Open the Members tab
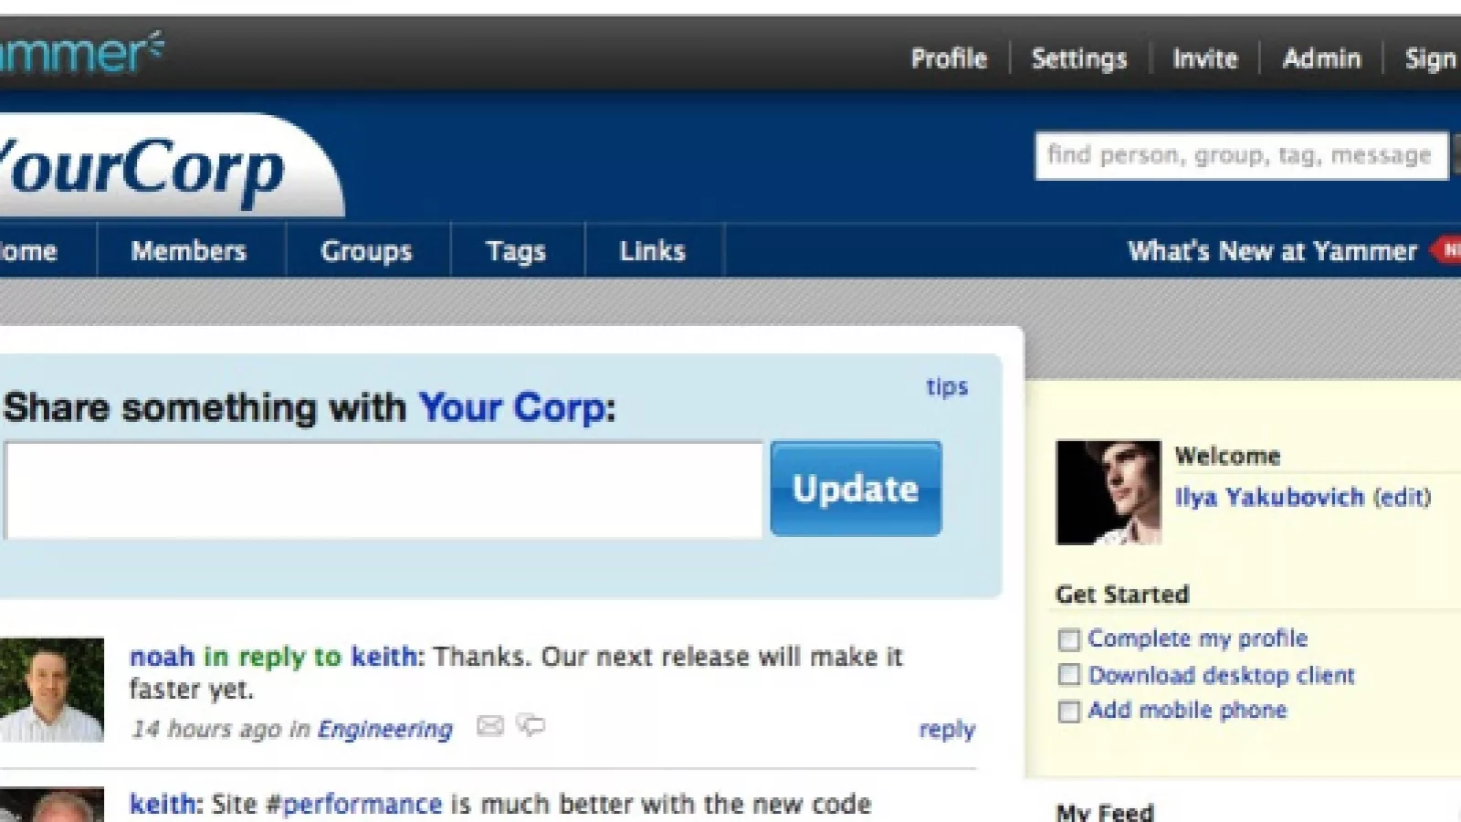Image resolution: width=1461 pixels, height=822 pixels. click(x=189, y=251)
